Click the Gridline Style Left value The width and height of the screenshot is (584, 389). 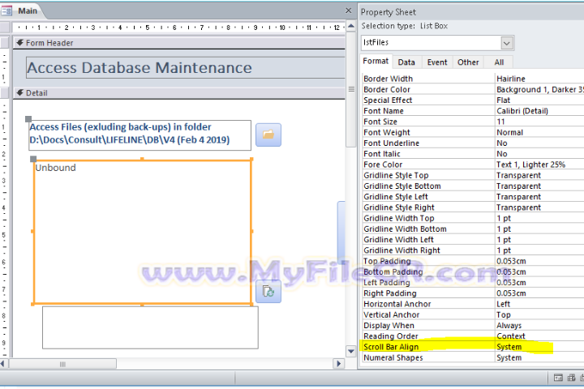tap(539, 197)
